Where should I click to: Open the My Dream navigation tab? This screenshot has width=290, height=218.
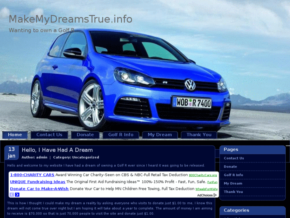[x=160, y=135]
